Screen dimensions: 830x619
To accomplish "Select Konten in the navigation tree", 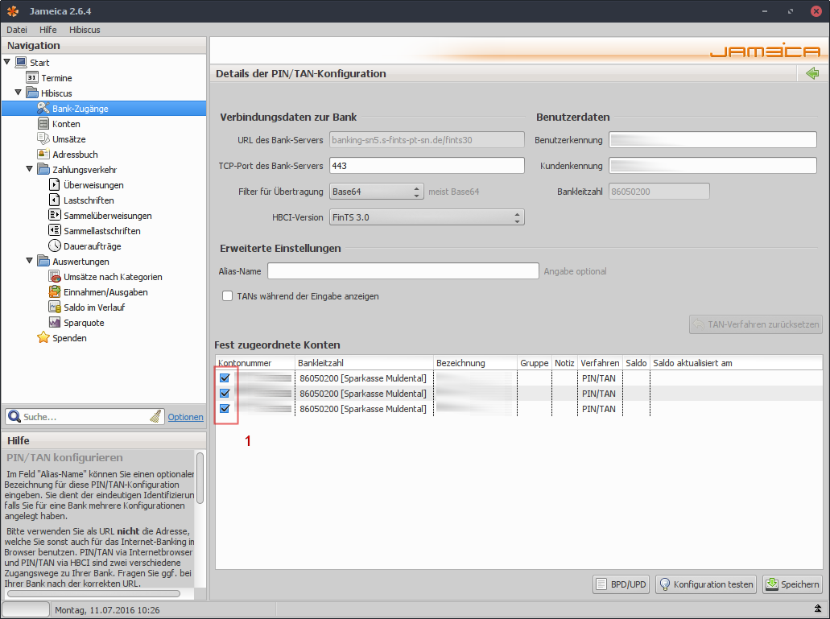I will coord(66,124).
